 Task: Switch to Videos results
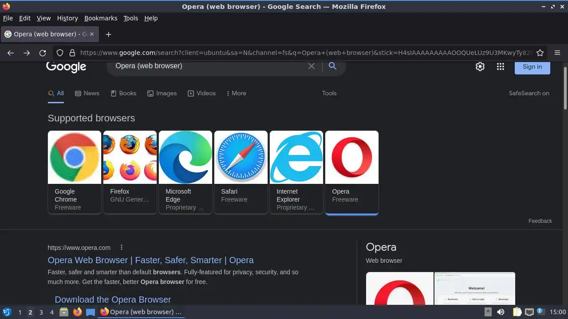(x=201, y=93)
